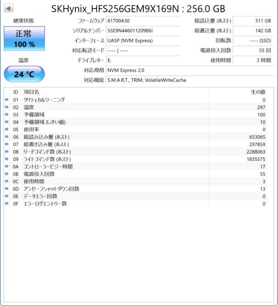Click raw value 653065
278x306 pixels.
257,137
